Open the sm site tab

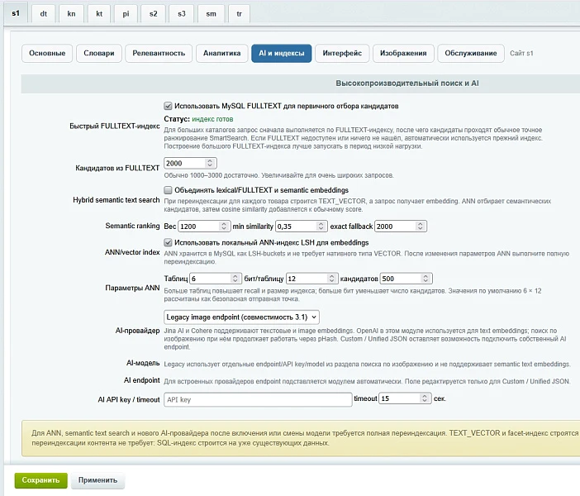211,14
